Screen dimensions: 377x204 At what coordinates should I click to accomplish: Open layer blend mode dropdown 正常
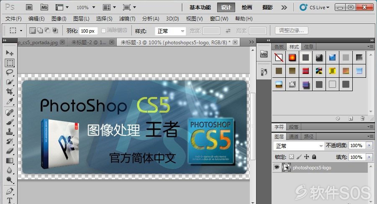pos(299,146)
